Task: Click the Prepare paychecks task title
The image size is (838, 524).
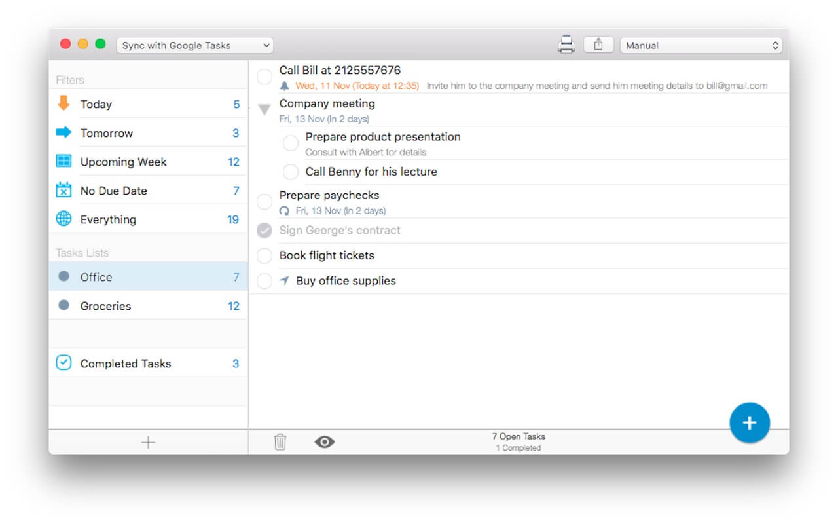Action: point(329,195)
